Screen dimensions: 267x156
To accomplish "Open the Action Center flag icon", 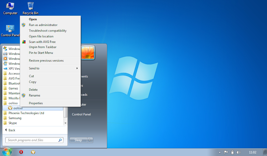I will (226, 152).
